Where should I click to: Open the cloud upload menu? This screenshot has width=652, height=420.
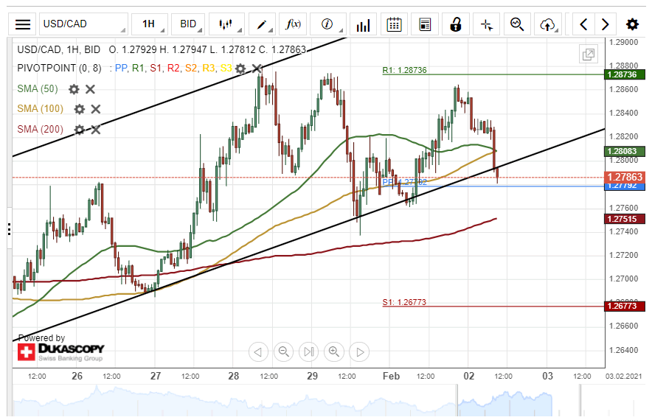548,24
